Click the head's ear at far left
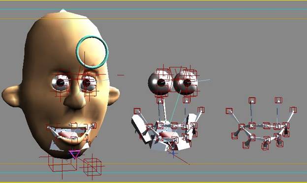The width and height of the screenshot is (307, 183). click(x=11, y=96)
